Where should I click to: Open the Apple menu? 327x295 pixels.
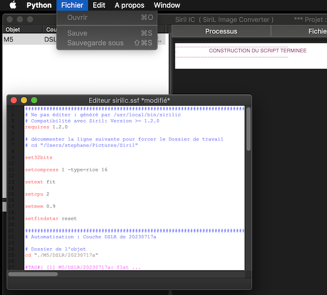click(x=13, y=5)
